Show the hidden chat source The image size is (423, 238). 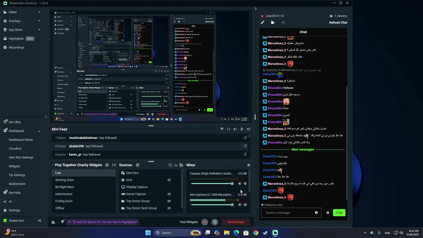(x=169, y=180)
